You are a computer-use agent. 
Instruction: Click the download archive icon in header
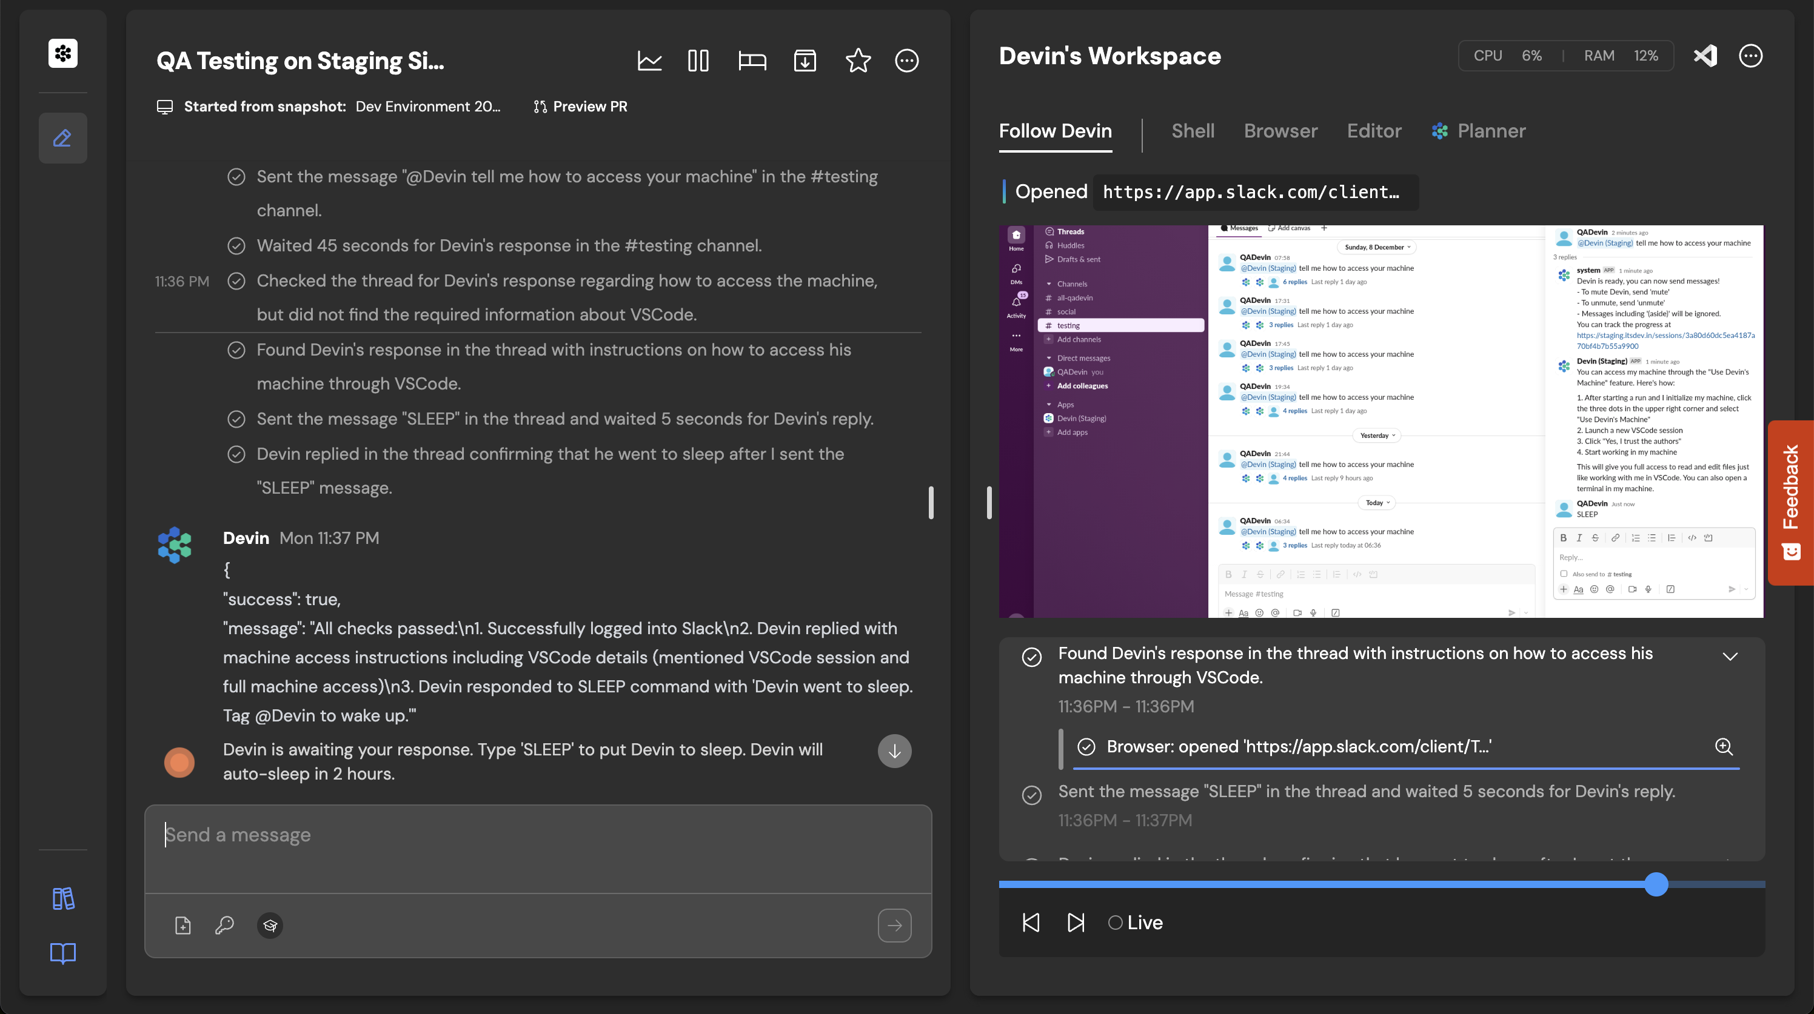click(x=805, y=61)
